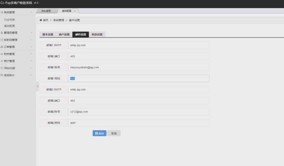Click the 财务管理 icon in sidebar

click(x=2, y=54)
